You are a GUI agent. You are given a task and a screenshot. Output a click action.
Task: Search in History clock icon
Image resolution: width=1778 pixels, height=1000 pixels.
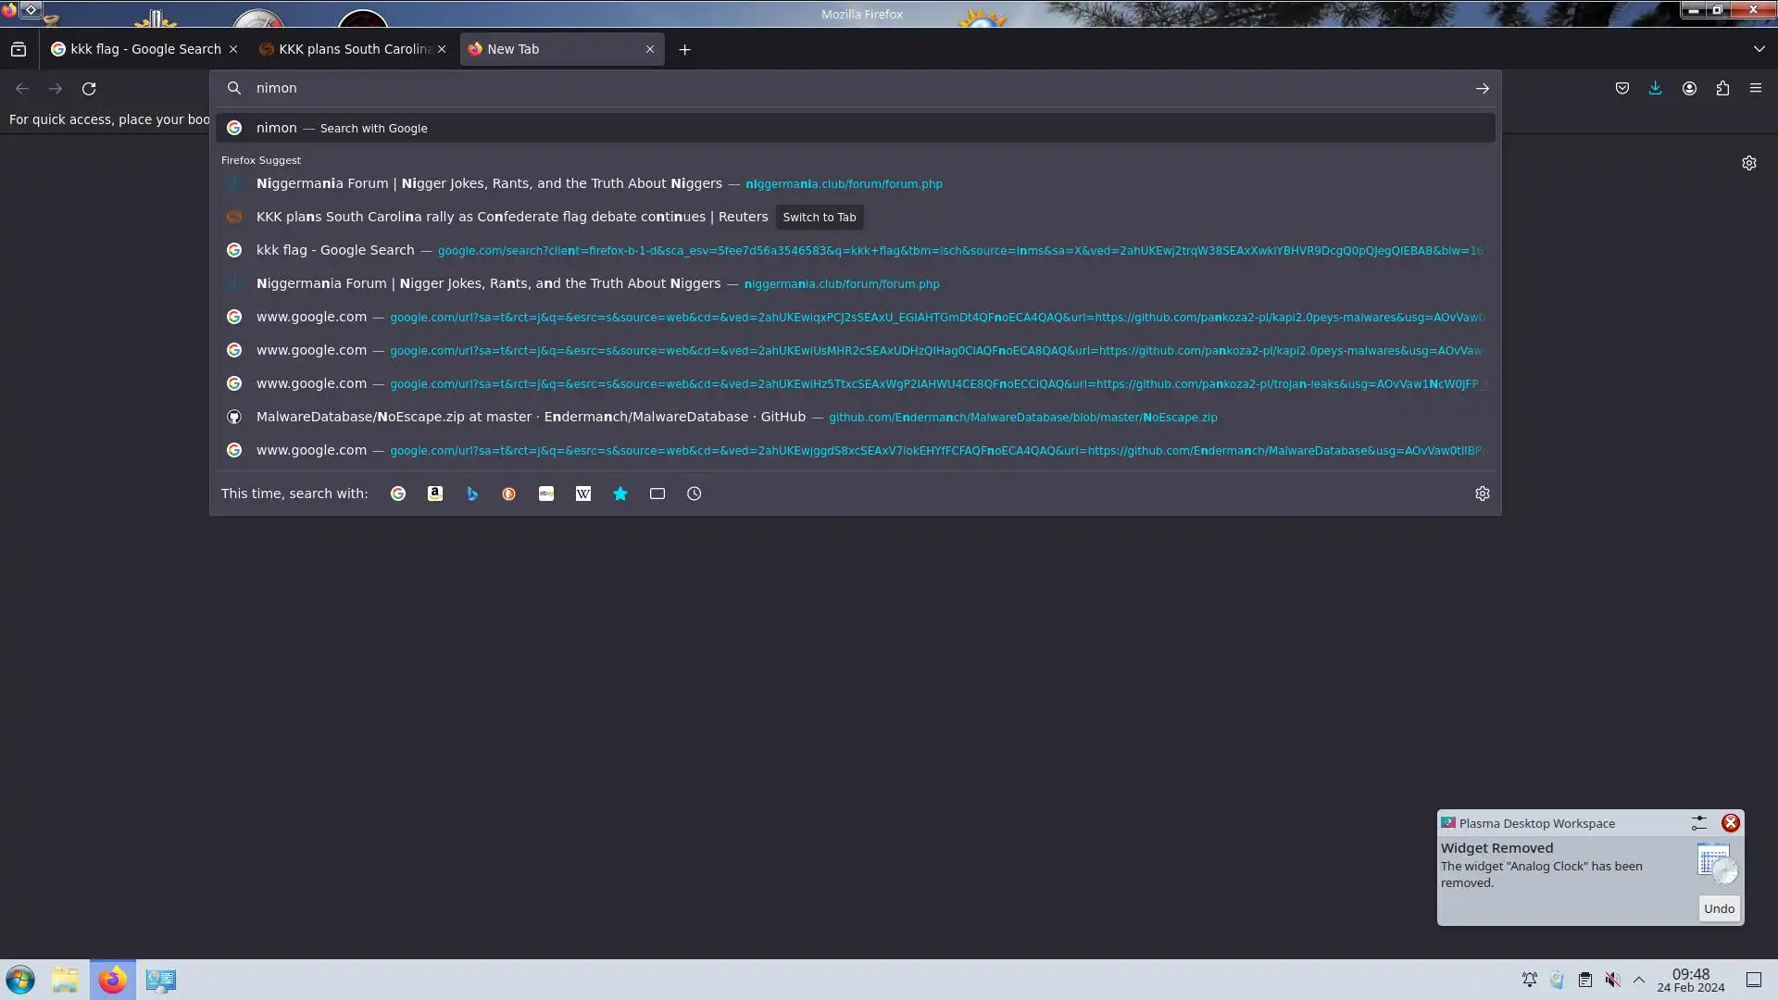(695, 494)
